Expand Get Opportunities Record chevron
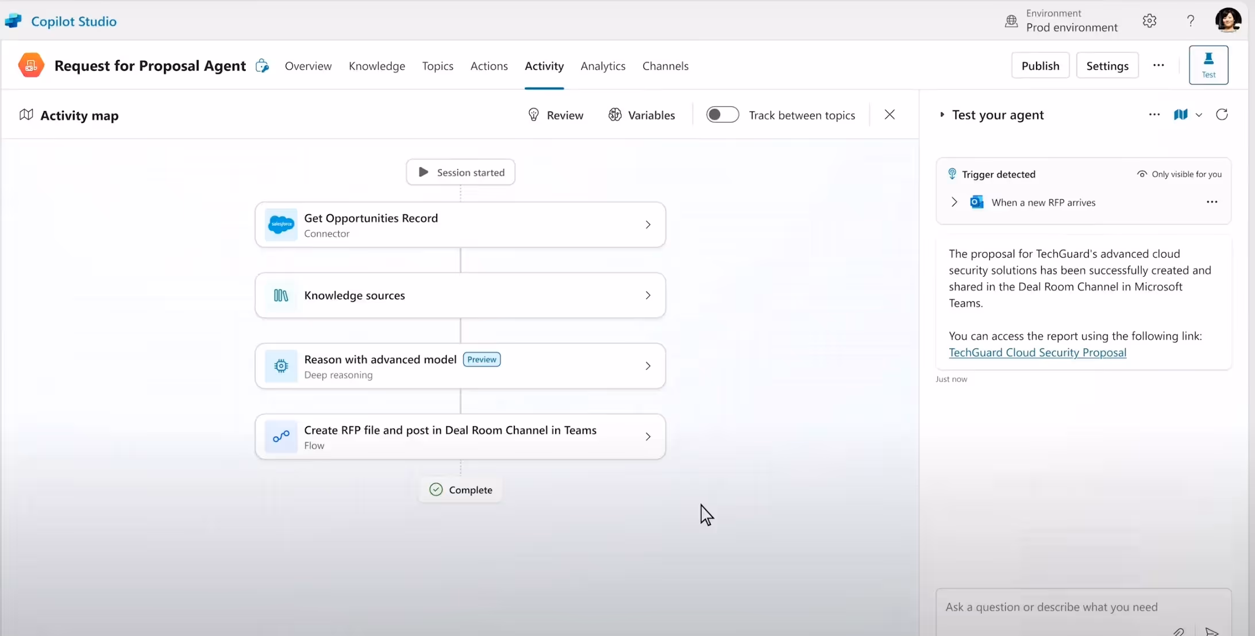 click(x=648, y=225)
